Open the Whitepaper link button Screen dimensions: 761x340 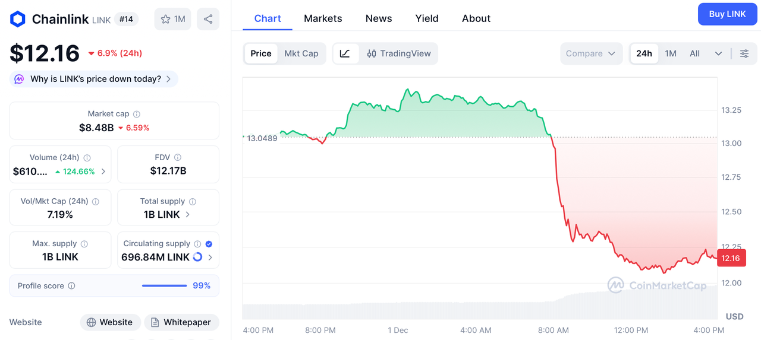[x=181, y=322]
